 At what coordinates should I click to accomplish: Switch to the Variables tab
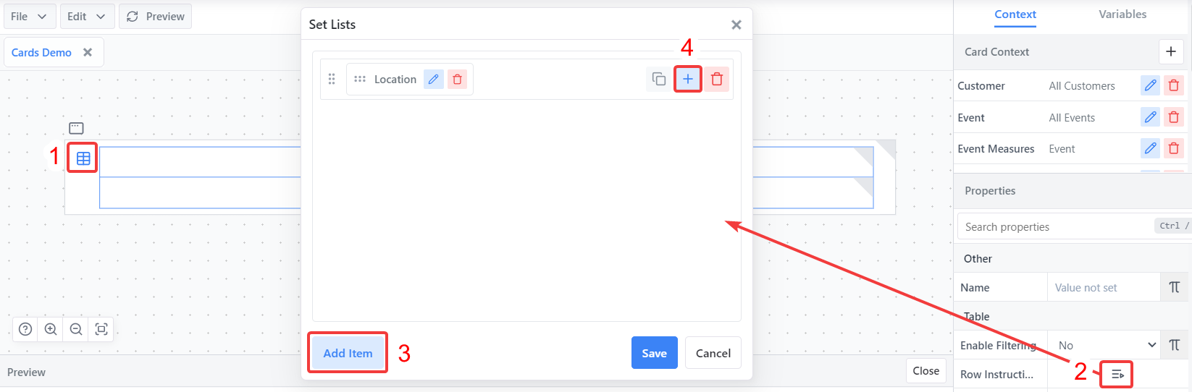(1122, 14)
